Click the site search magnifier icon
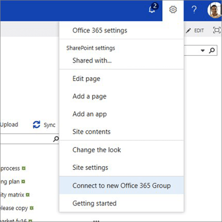222x222 pixels. 212,50
